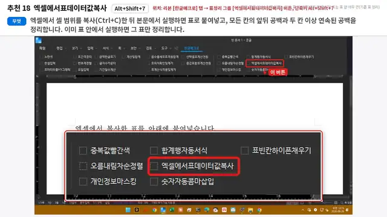Expand the arrow beside 도구 menu
Screen dimensions: 387x217
[x=170, y=48]
